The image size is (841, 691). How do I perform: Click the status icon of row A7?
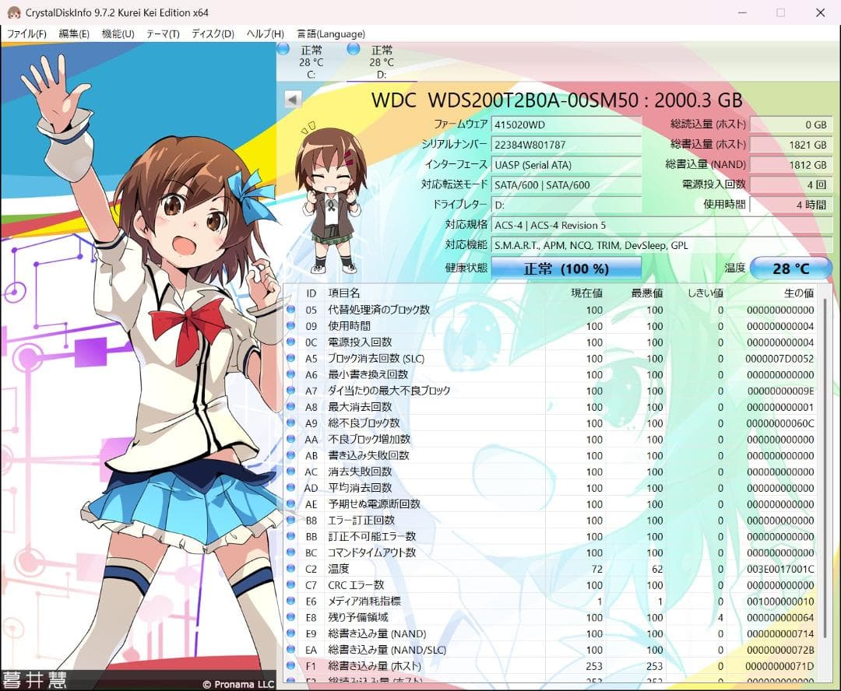[x=290, y=391]
